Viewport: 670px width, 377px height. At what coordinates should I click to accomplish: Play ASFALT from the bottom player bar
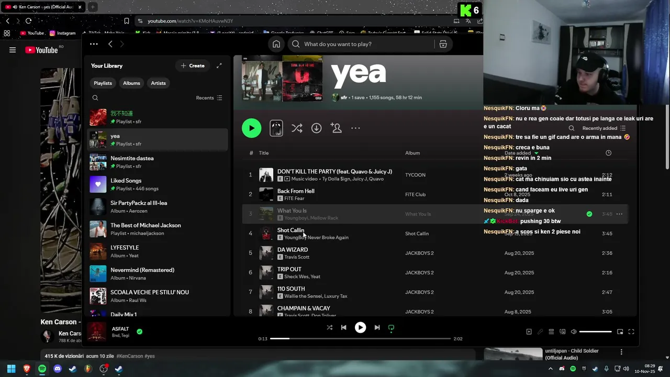click(361, 328)
